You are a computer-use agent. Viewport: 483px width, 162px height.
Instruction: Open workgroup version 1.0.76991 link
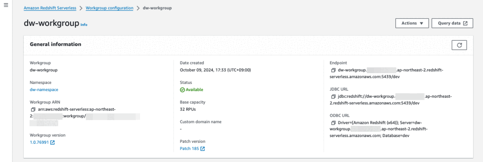tap(42, 142)
